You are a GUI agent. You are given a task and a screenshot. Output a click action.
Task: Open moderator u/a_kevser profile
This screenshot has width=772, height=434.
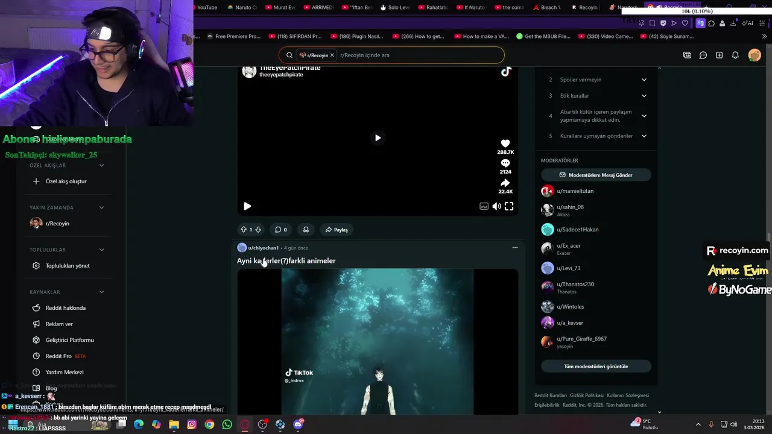[x=570, y=323]
